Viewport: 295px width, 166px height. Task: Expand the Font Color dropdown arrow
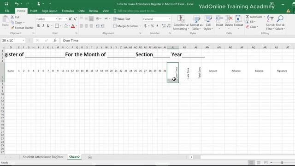pyautogui.click(x=77, y=26)
